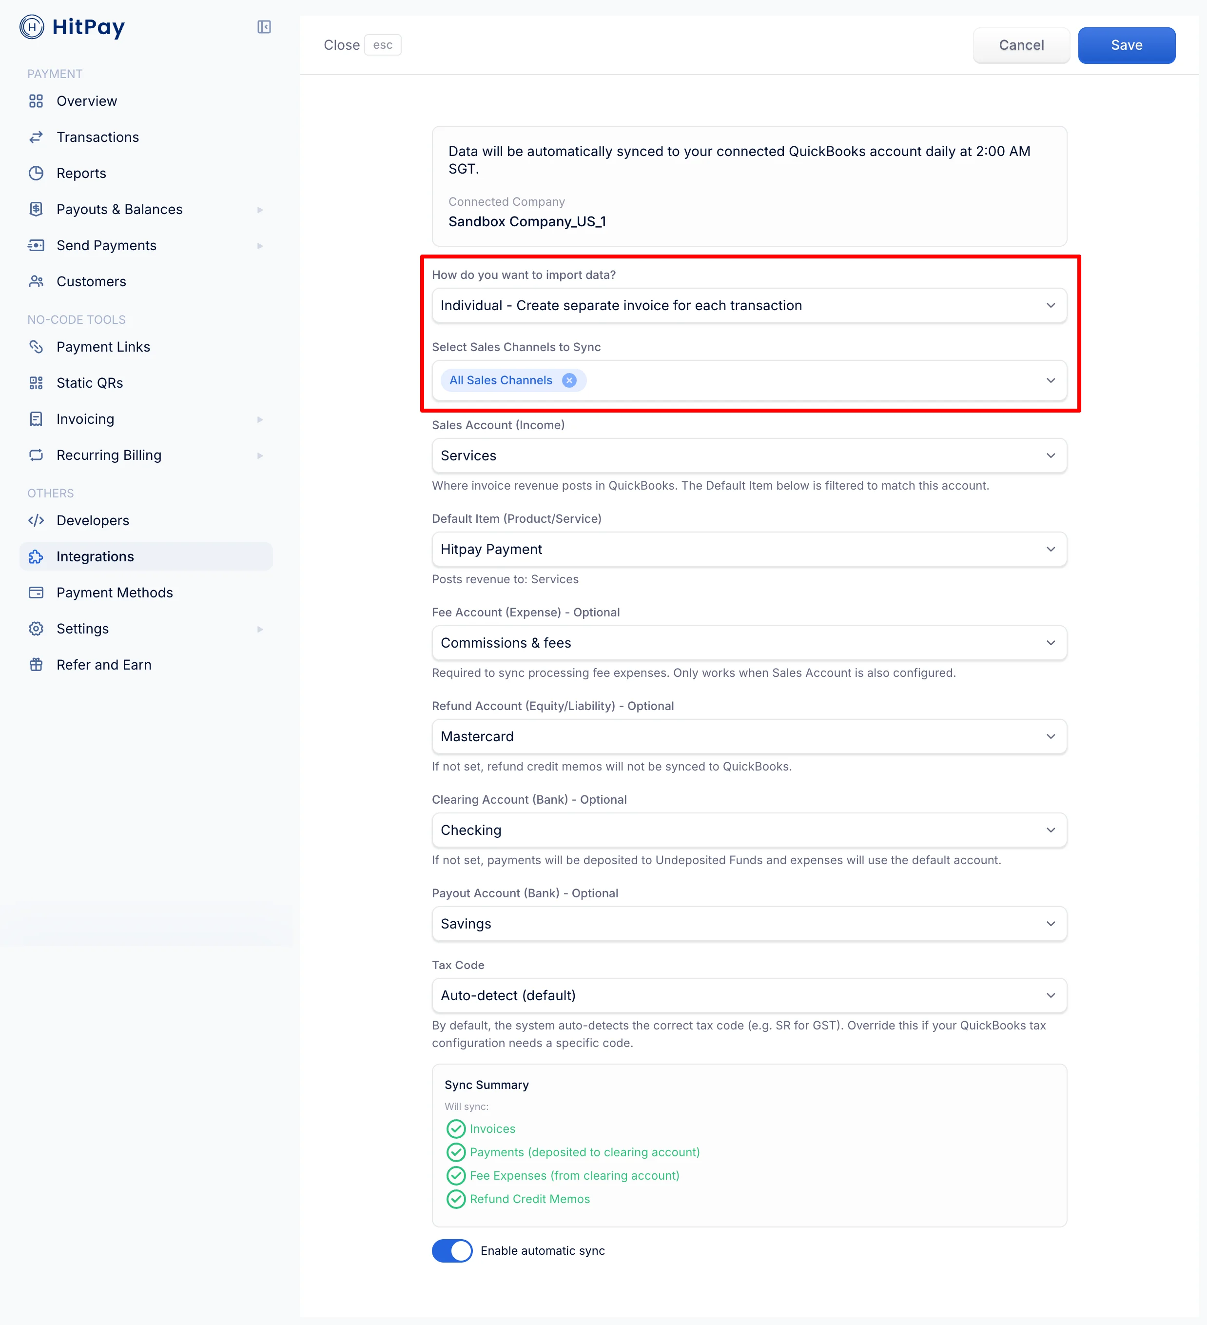Click the Developers code icon
1207x1325 pixels.
point(36,520)
